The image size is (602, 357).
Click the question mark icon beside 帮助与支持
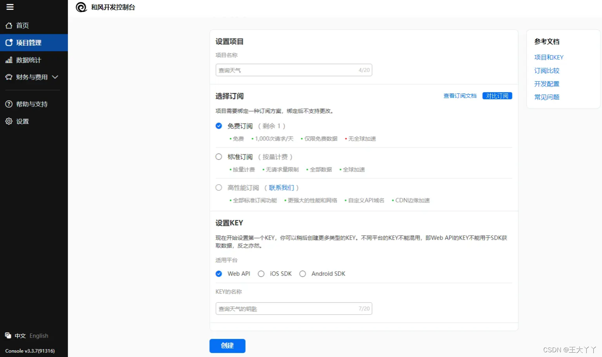[9, 104]
